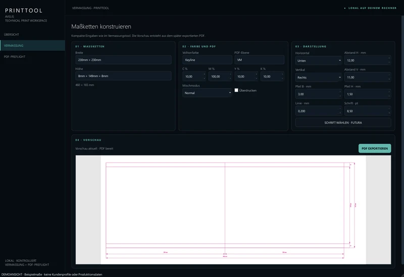Screen dimensions: 404x277
Task: Click 'Lokal auf deinem Rechner' status indicator
Action: (x=370, y=8)
